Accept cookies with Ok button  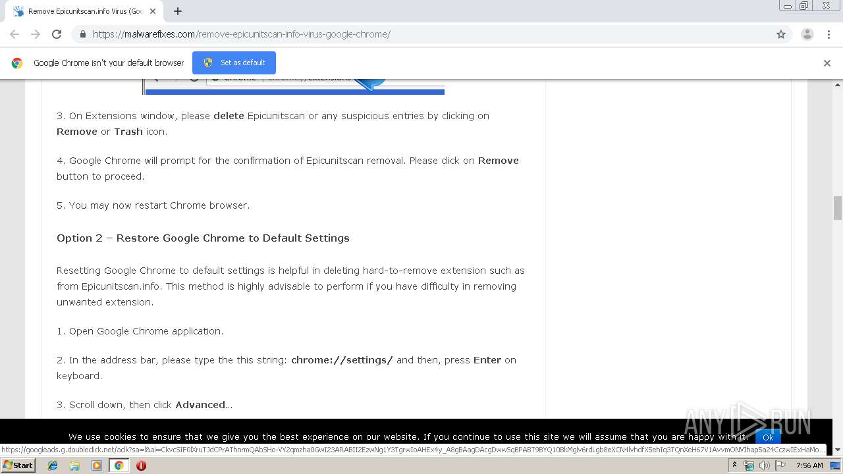point(768,437)
